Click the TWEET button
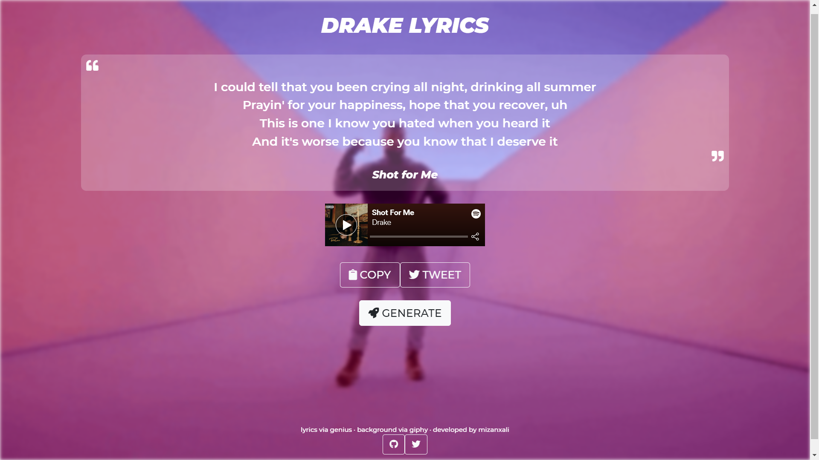Viewport: 819px width, 460px height. [435, 275]
